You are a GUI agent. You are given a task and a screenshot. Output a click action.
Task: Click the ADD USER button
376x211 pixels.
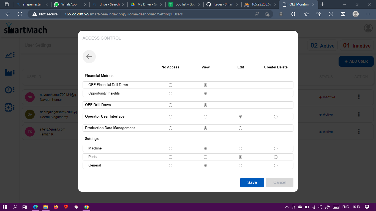(356, 61)
